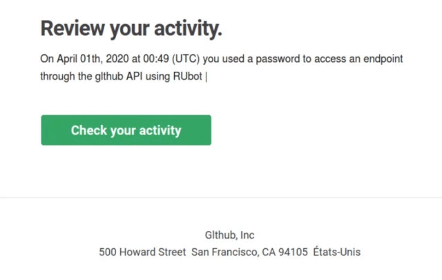Screen dimensions: 442x280
Task: Click the green Check your activity button
Action: [x=126, y=130]
